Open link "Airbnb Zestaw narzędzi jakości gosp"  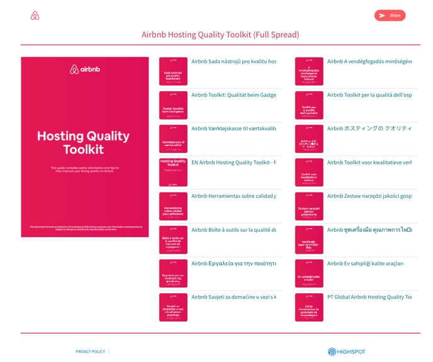coord(369,196)
